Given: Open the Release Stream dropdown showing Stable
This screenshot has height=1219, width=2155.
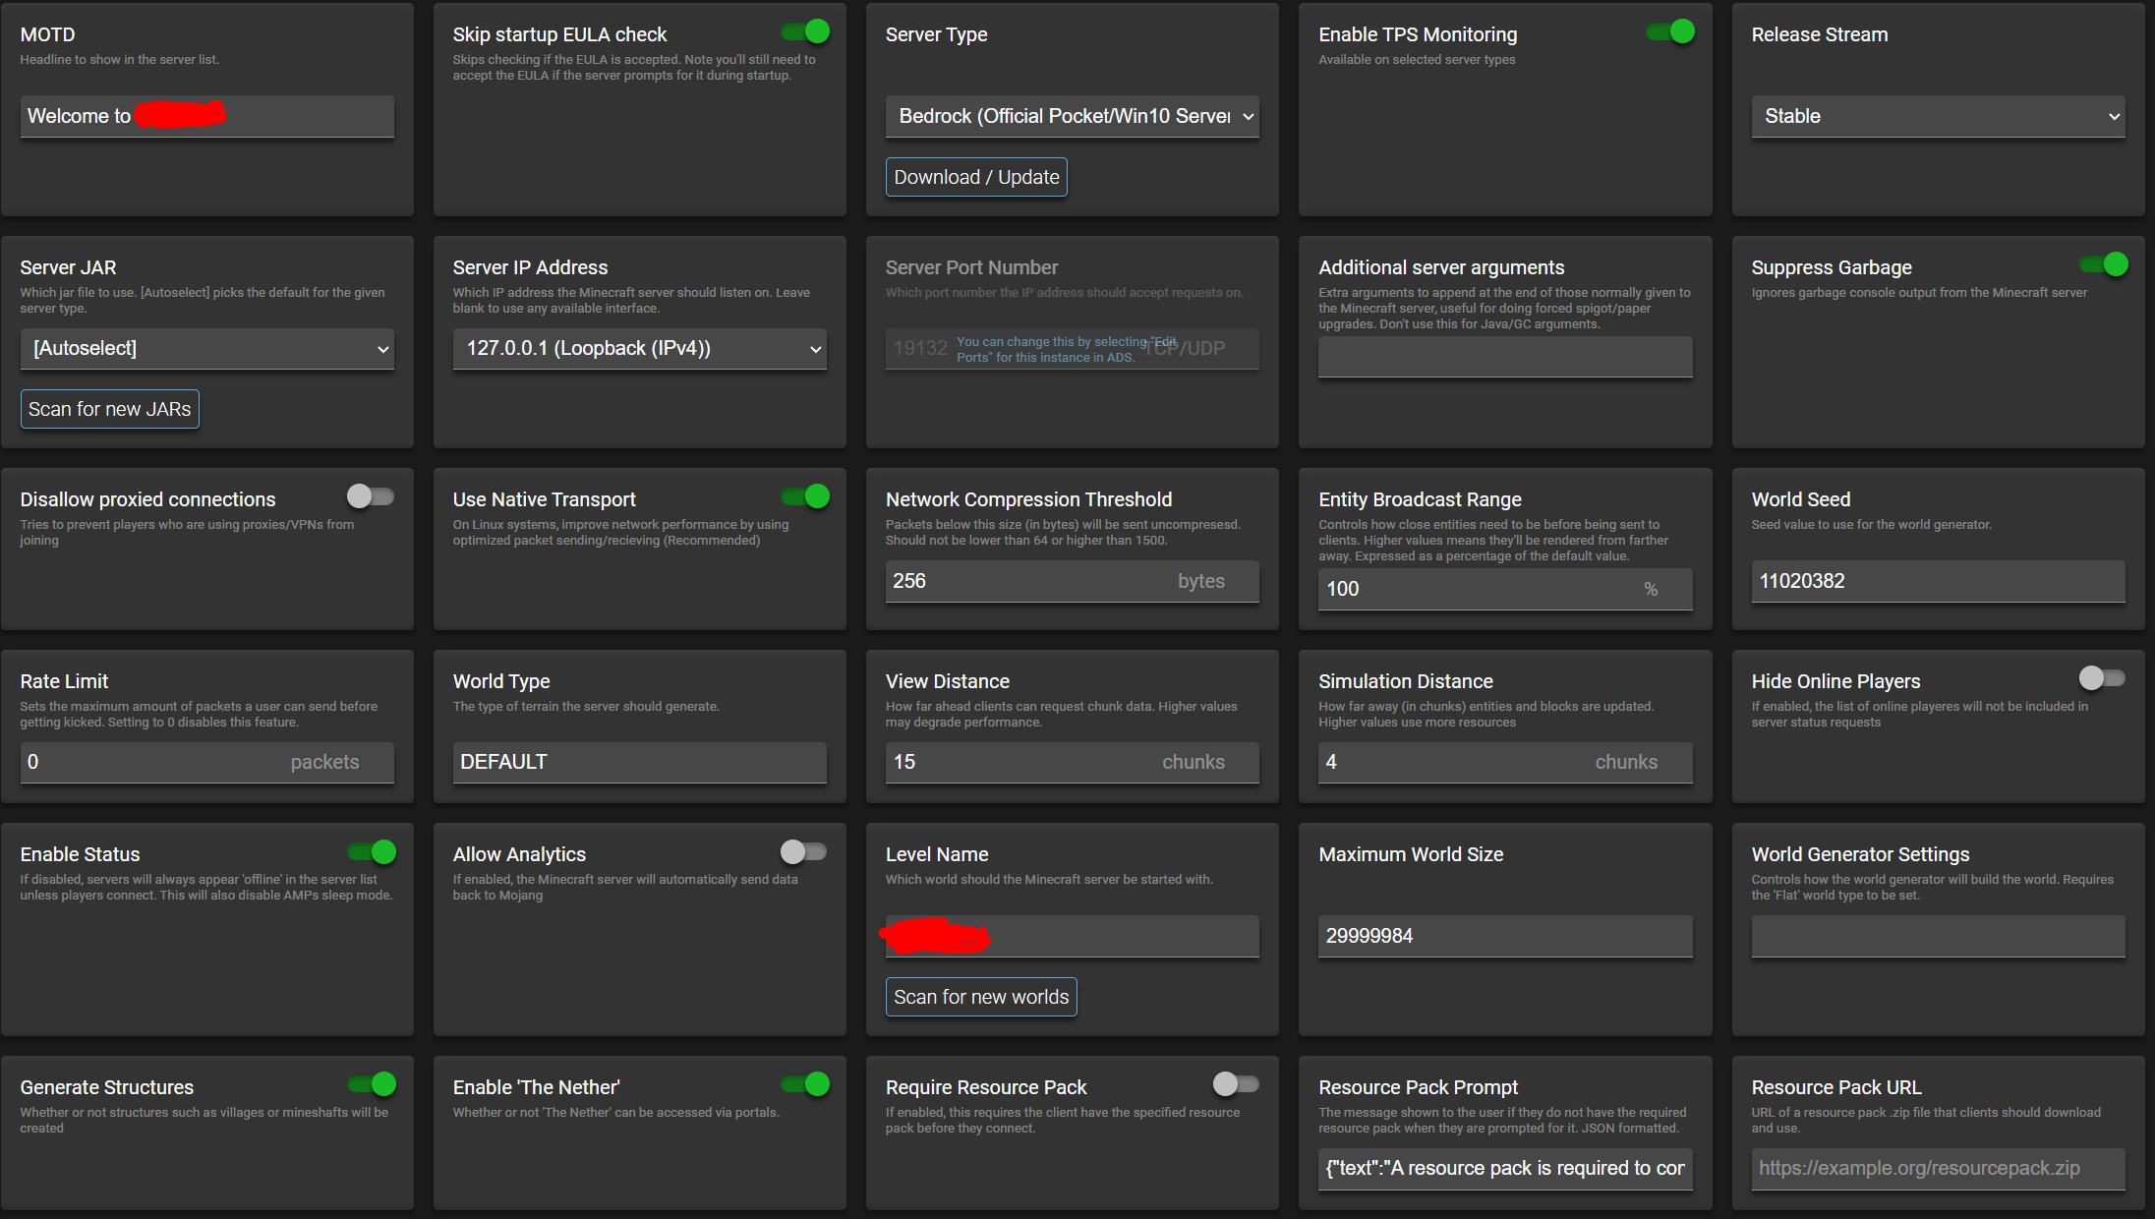Looking at the screenshot, I should click(x=1937, y=116).
